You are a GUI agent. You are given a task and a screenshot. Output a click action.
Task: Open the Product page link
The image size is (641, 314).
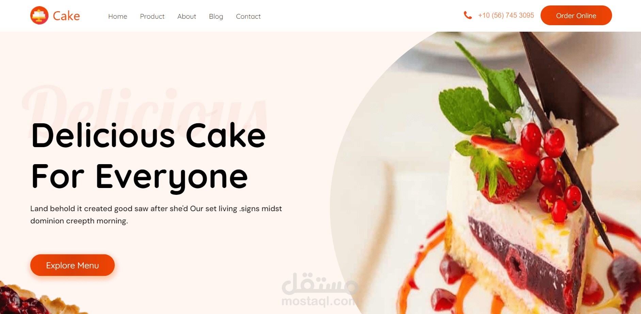point(152,16)
